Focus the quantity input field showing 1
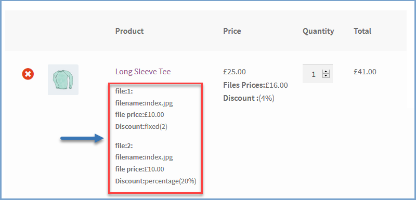Image resolution: width=416 pixels, height=200 pixels. [x=318, y=74]
